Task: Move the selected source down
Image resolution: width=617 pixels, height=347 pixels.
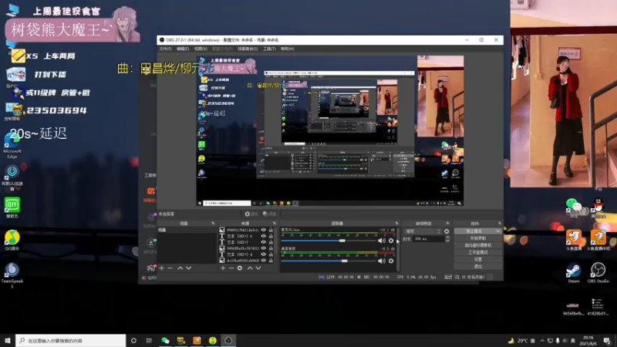Action: [x=258, y=268]
